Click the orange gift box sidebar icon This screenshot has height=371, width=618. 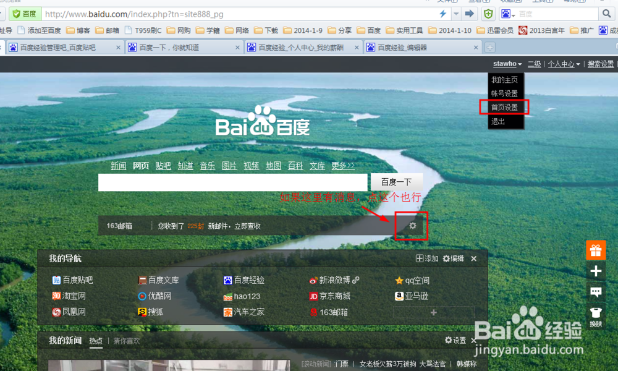(596, 250)
